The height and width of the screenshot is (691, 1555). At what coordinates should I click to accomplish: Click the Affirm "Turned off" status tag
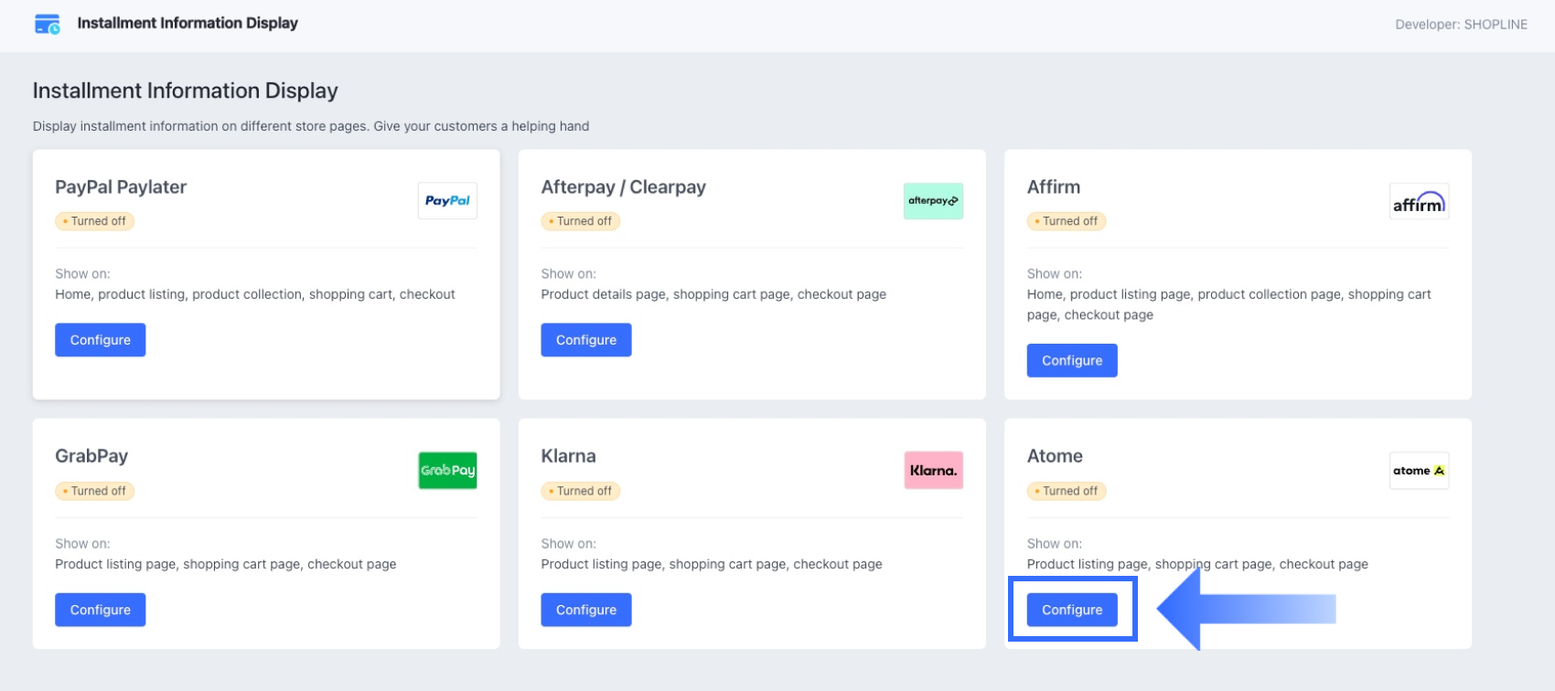coord(1067,221)
